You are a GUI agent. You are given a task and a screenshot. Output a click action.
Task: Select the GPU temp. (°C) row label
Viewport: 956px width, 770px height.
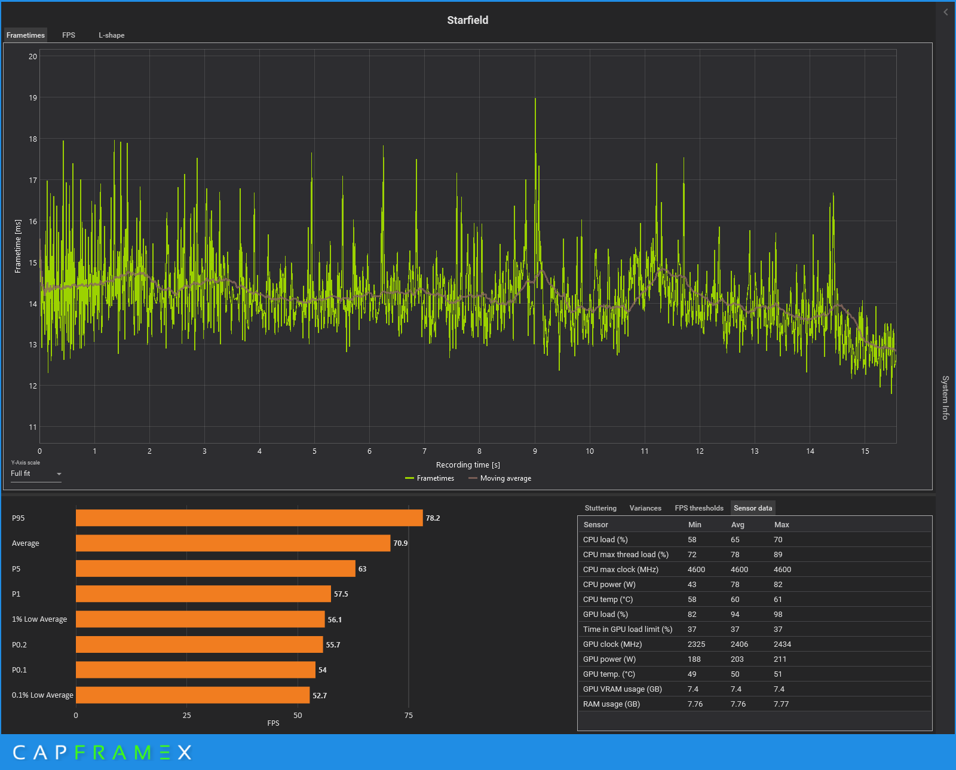[609, 674]
